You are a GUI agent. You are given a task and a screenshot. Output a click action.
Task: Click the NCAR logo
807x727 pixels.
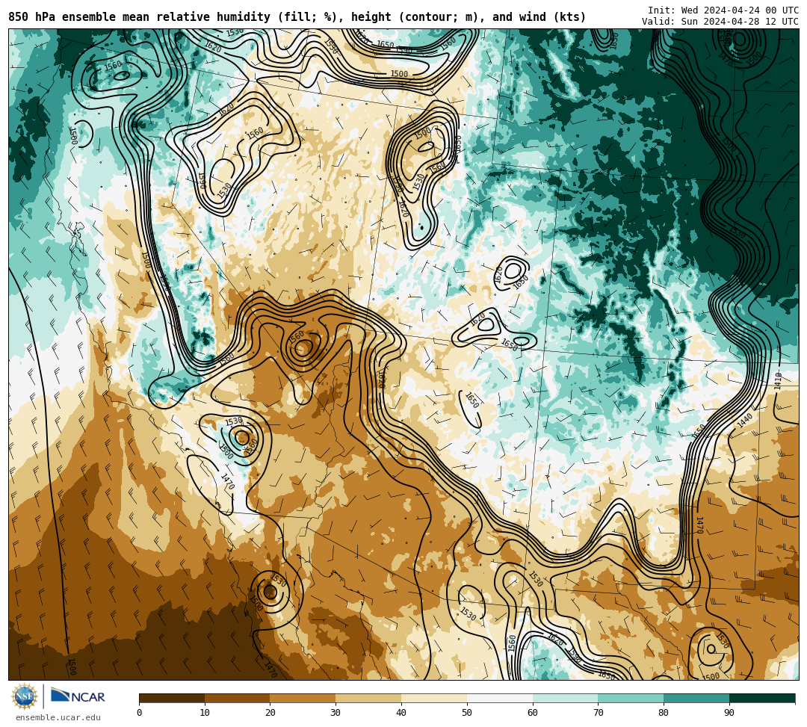pos(78,696)
